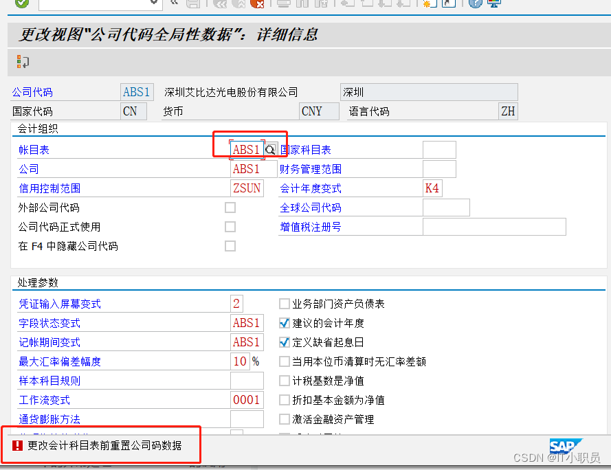The height and width of the screenshot is (470, 611).
Task: Click the empty 国家科目表 input field
Action: 439,150
